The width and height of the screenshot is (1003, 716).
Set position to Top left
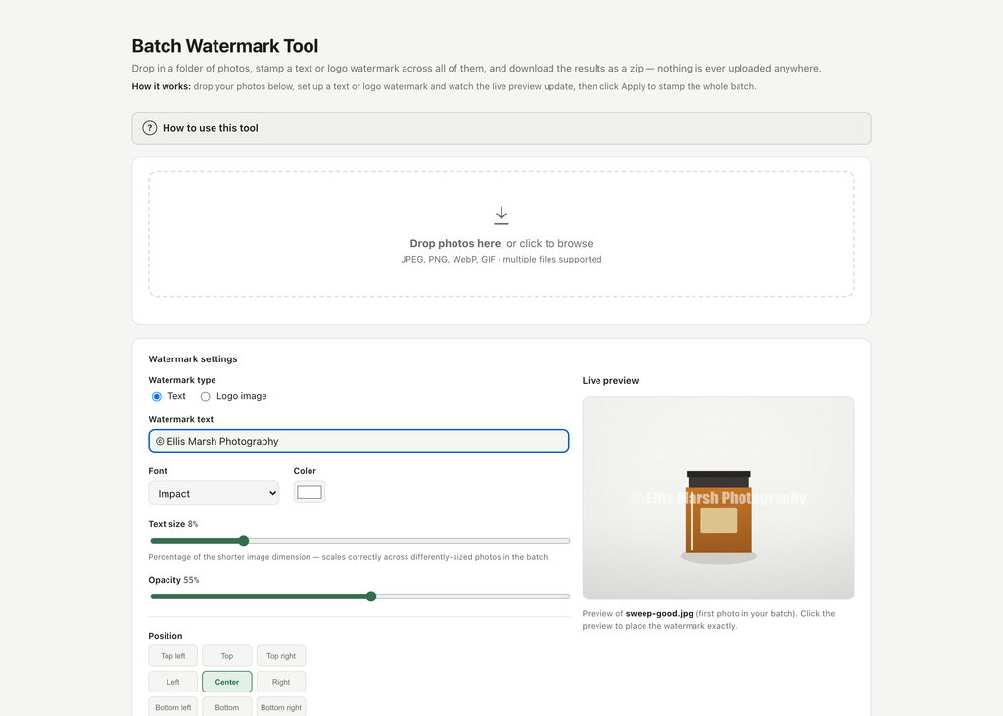pos(172,656)
